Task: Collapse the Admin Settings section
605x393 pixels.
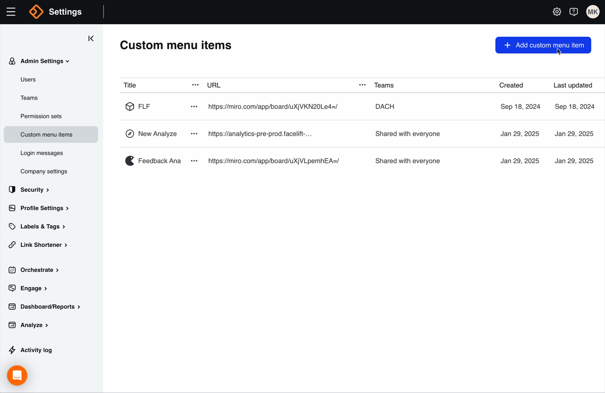Action: [67, 61]
